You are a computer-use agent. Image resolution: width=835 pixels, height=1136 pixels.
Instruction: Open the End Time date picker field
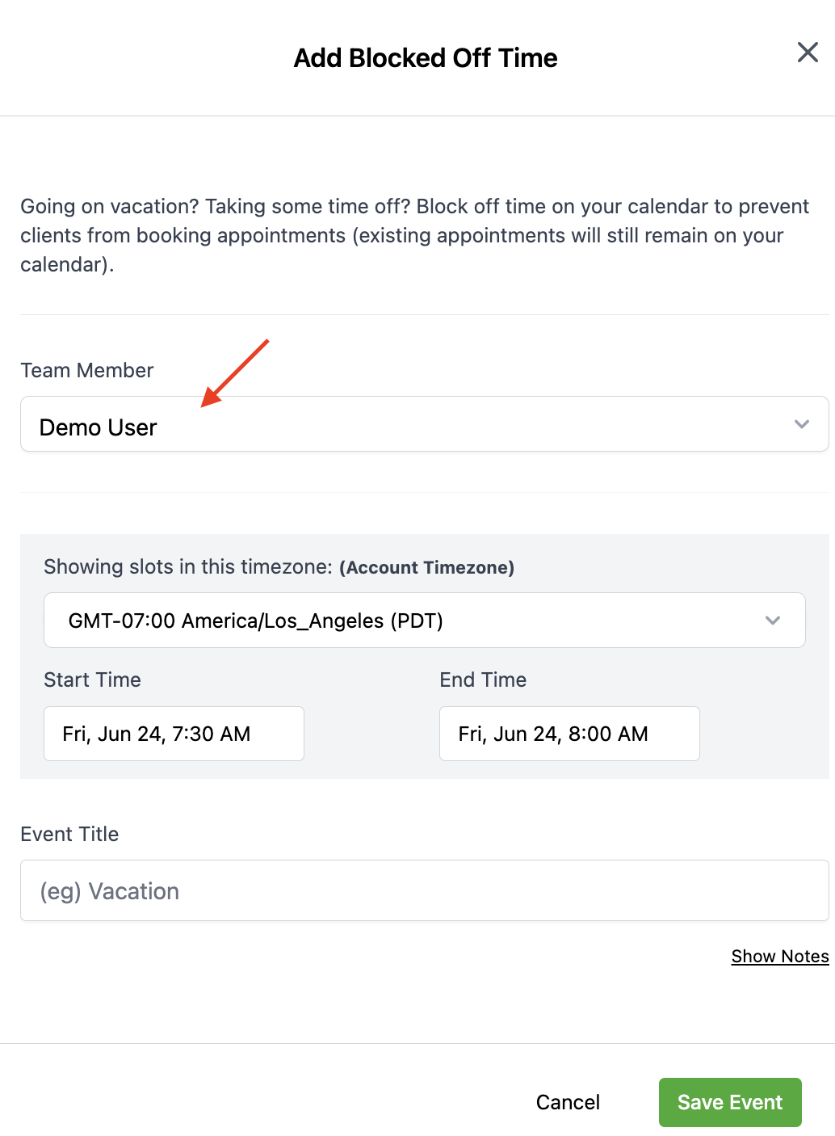569,734
